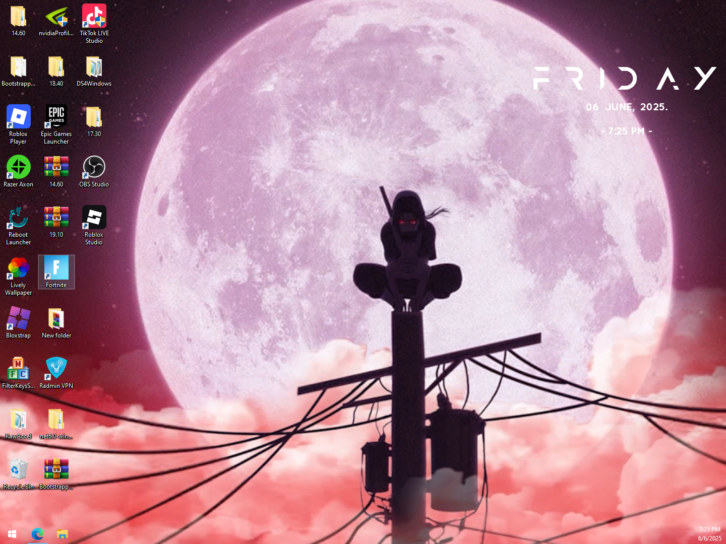726x544 pixels.
Task: Select the Fortnite shortcut
Action: point(56,272)
